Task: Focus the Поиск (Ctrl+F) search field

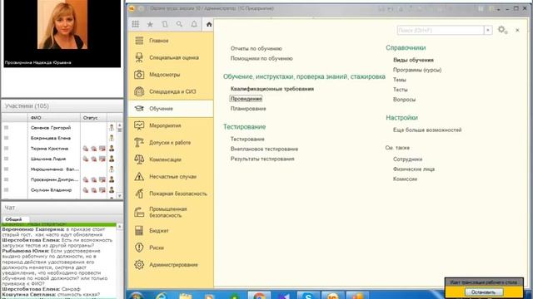Action: pyautogui.click(x=441, y=30)
